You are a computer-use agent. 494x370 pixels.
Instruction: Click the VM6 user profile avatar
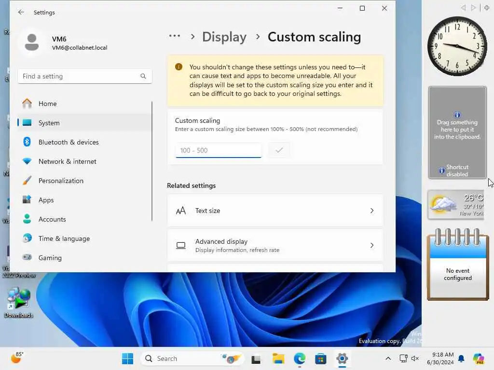(x=31, y=42)
